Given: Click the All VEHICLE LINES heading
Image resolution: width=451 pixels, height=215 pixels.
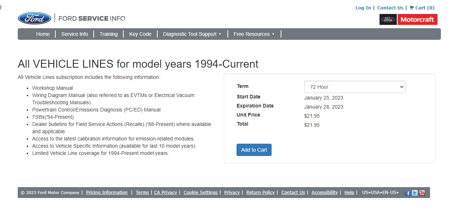Looking at the screenshot, I should (138, 64).
